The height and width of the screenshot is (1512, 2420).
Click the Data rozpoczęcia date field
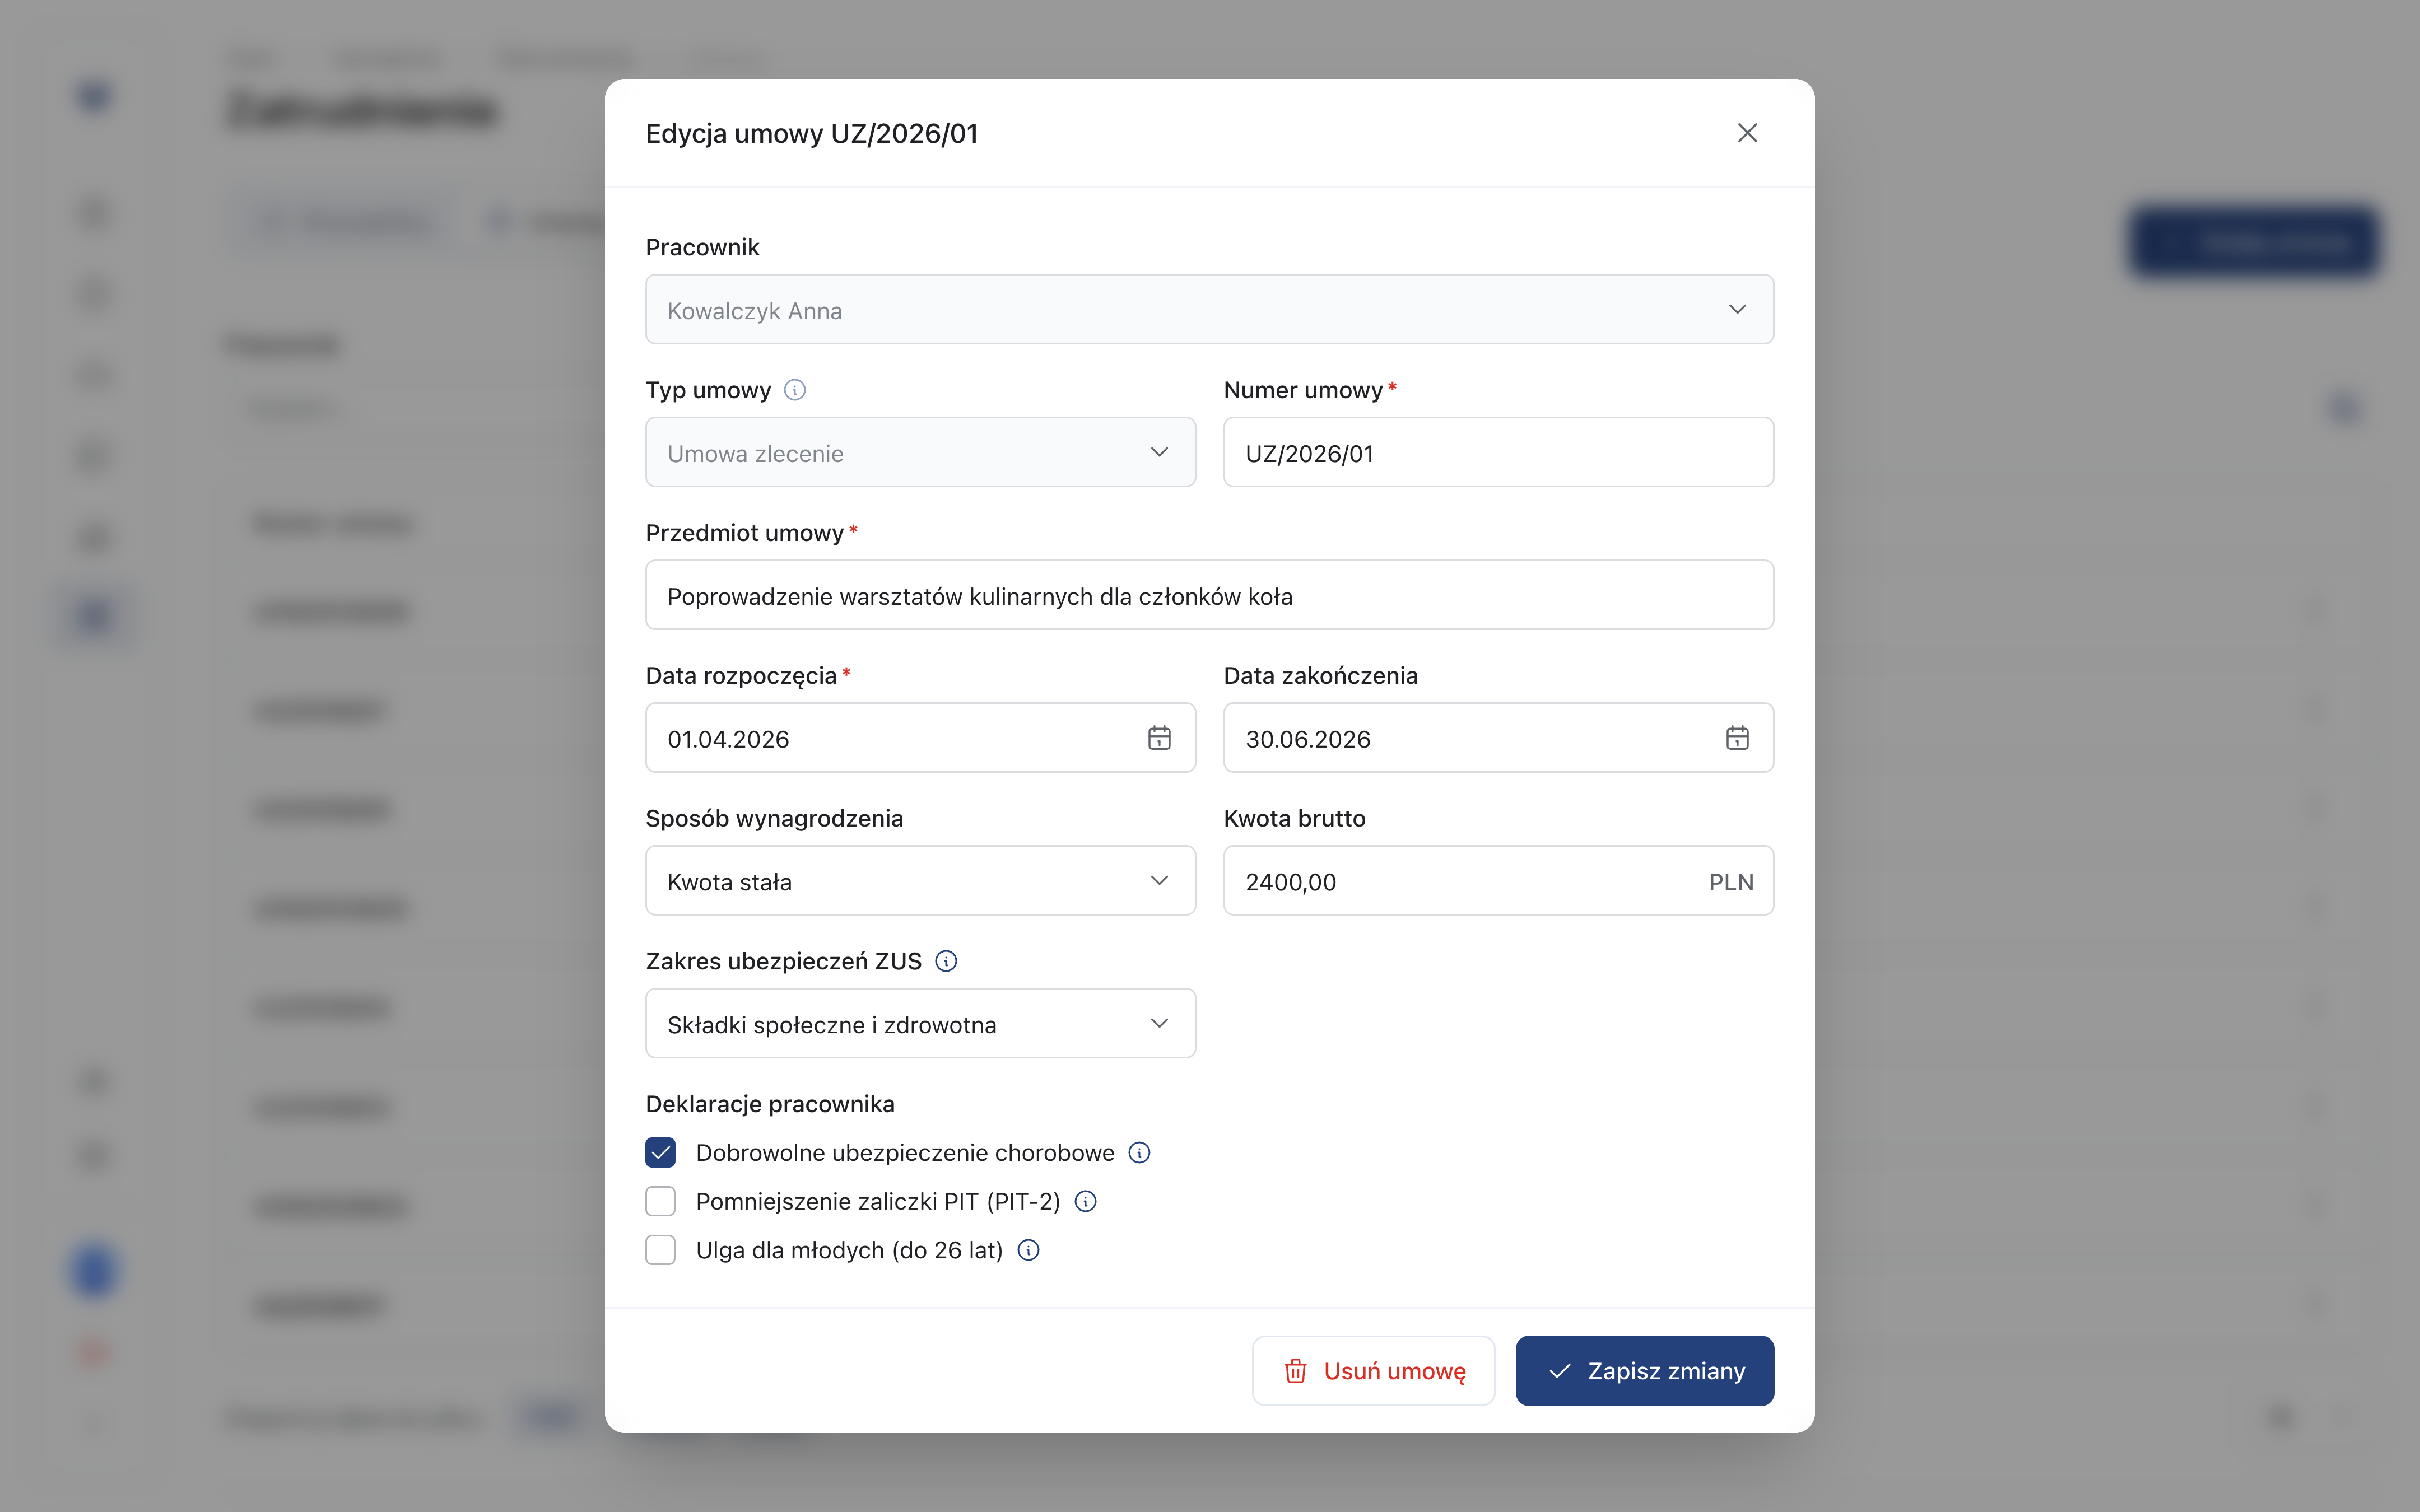[x=920, y=739]
